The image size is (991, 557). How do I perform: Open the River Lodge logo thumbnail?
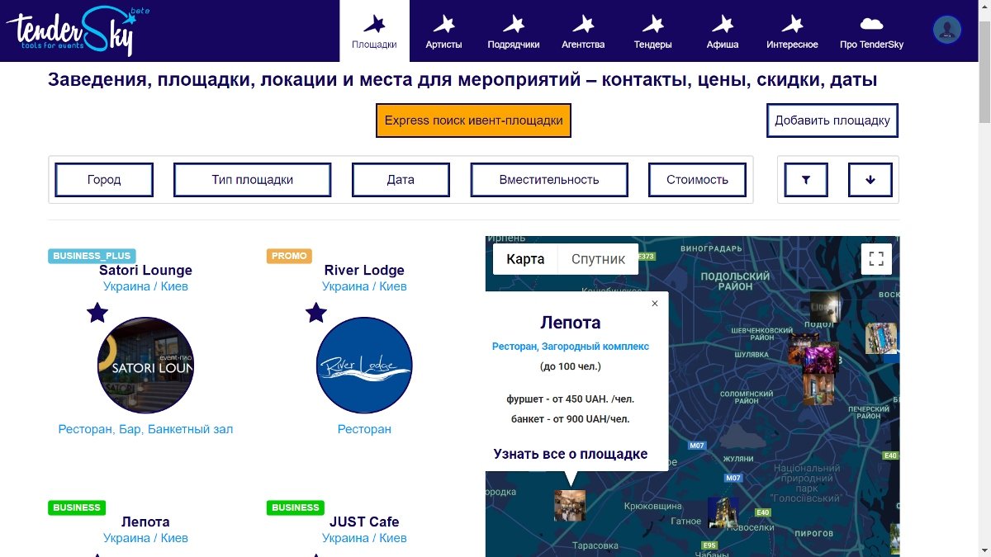pyautogui.click(x=364, y=365)
